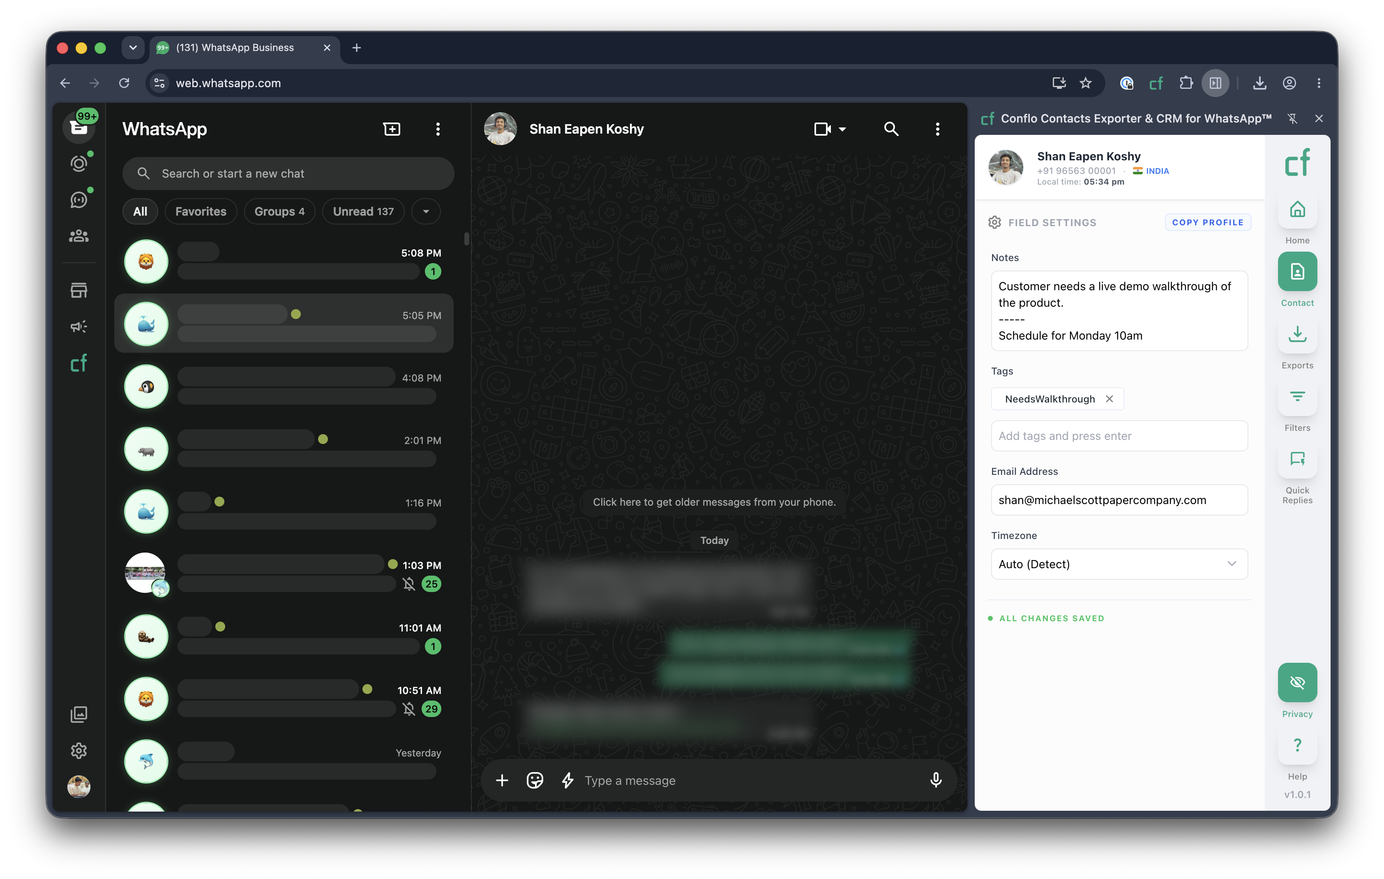Click the Conflo cf icon in WhatsApp sidebar
This screenshot has width=1384, height=879.
coord(79,363)
